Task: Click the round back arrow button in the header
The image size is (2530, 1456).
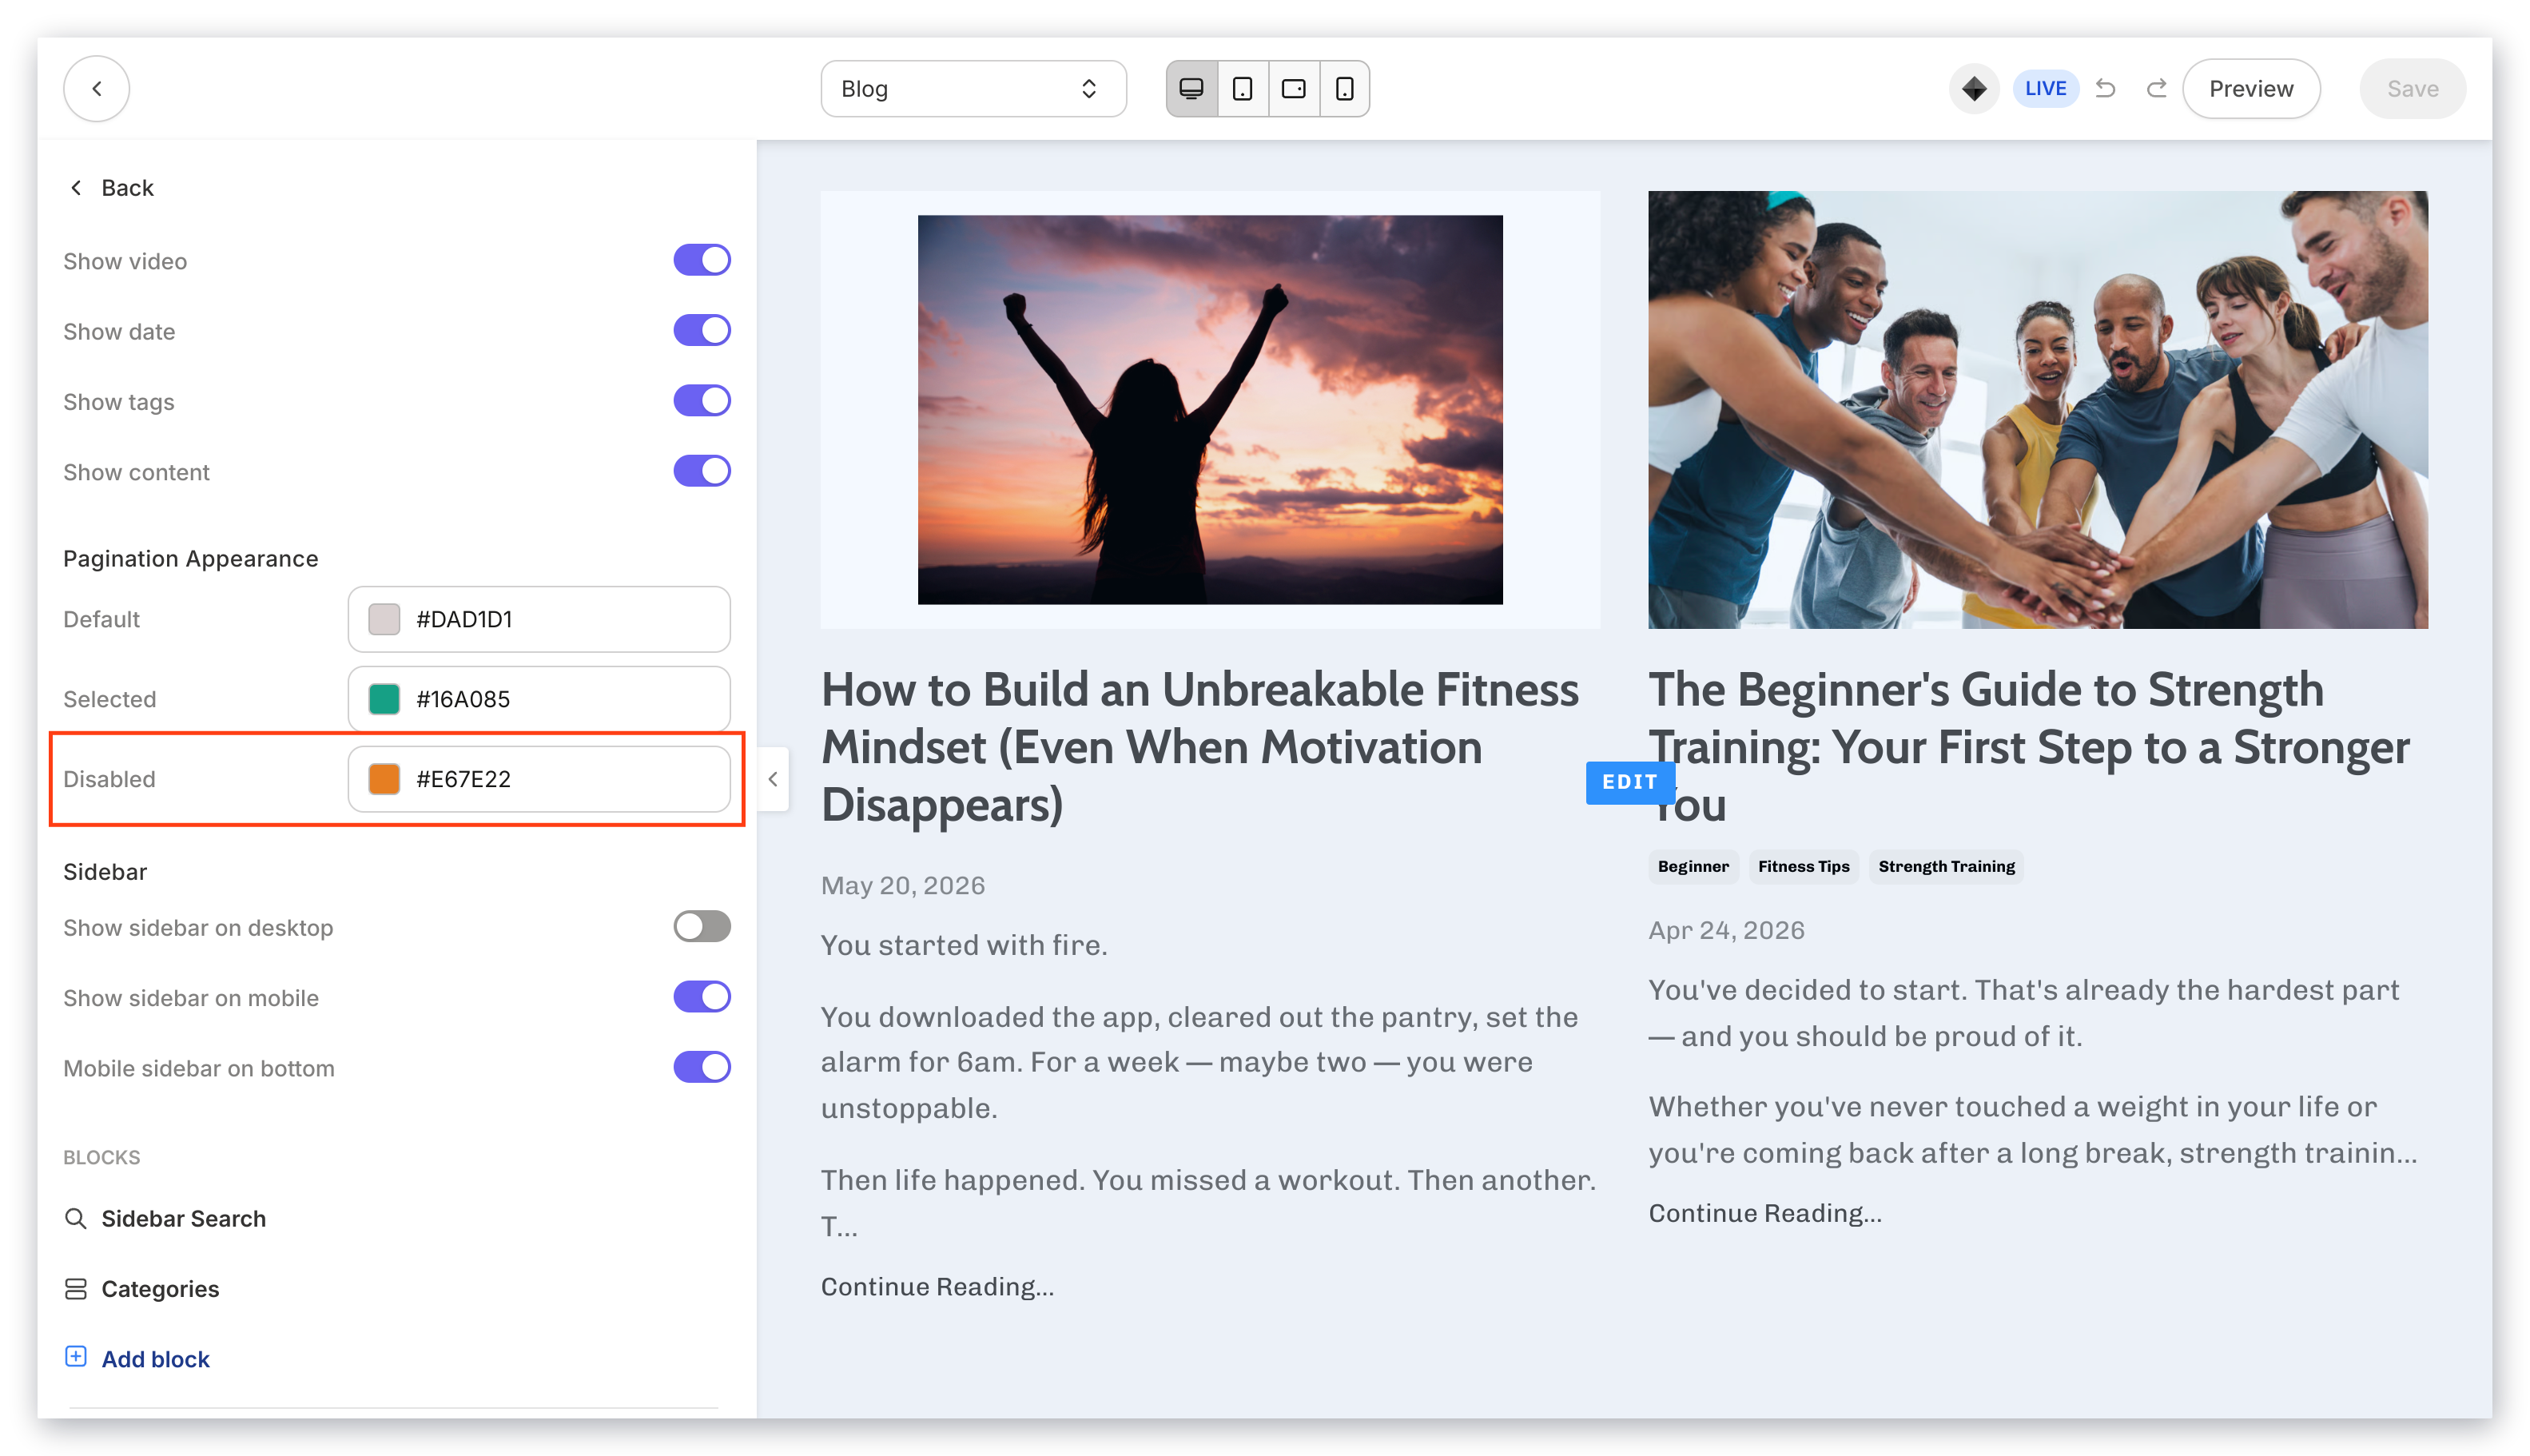Action: (96, 89)
